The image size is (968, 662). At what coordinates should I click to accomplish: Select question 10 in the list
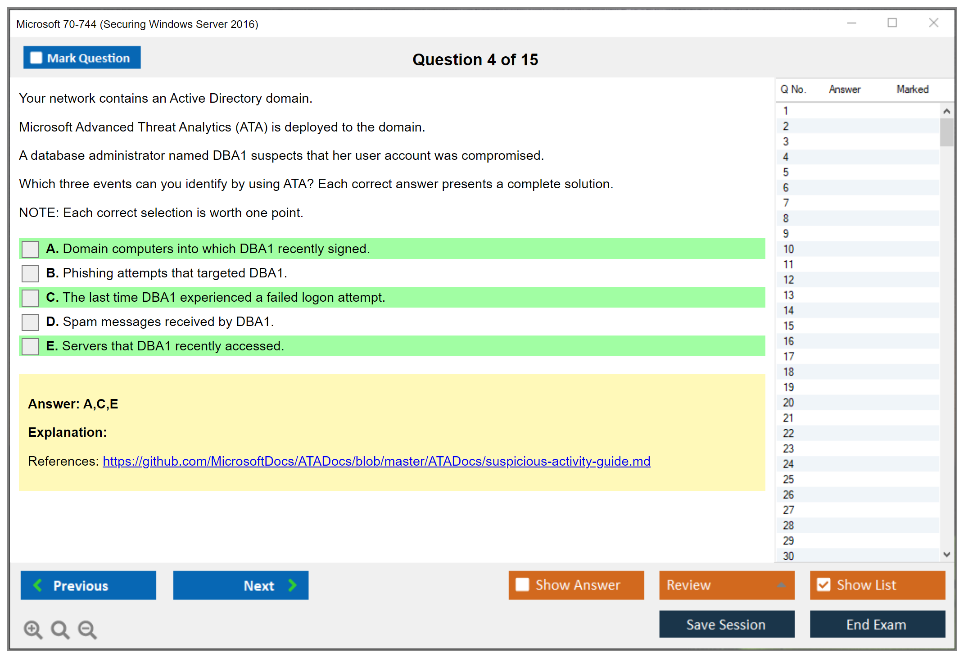[x=788, y=249]
